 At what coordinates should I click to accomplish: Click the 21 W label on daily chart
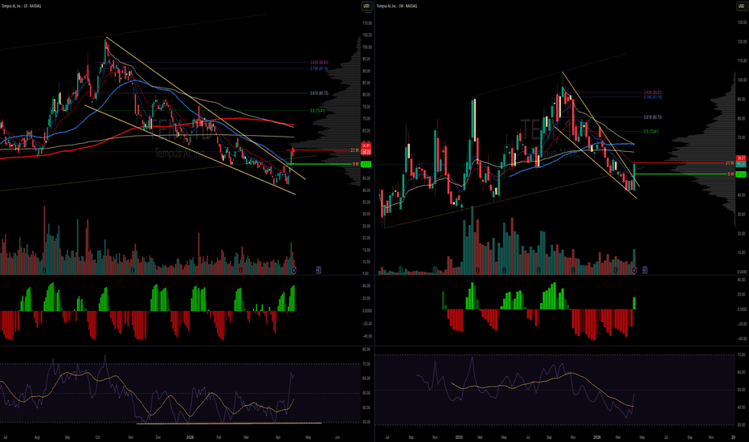point(355,150)
